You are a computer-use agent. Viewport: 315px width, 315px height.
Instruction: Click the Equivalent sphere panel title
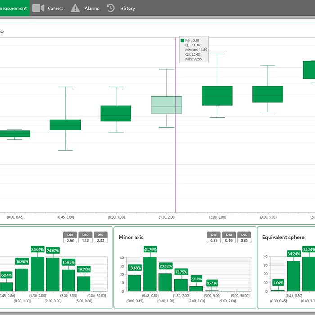coord(283,237)
